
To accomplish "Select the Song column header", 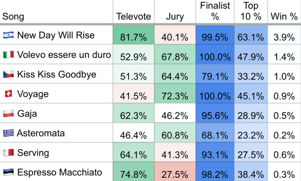I will pyautogui.click(x=13, y=16).
